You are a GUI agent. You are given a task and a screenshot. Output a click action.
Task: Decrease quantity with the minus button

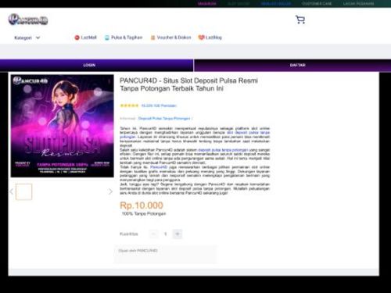click(153, 234)
